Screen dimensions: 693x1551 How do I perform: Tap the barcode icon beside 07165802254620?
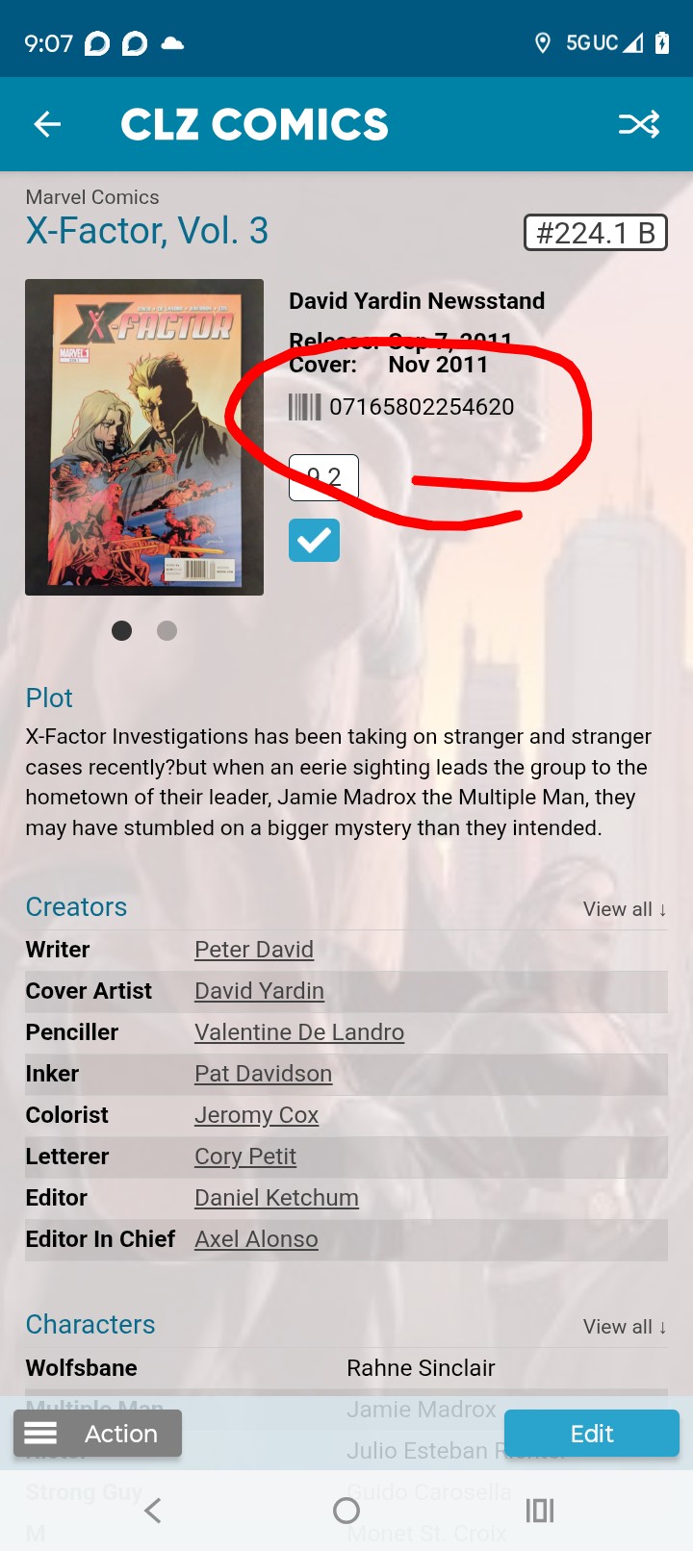tap(305, 407)
